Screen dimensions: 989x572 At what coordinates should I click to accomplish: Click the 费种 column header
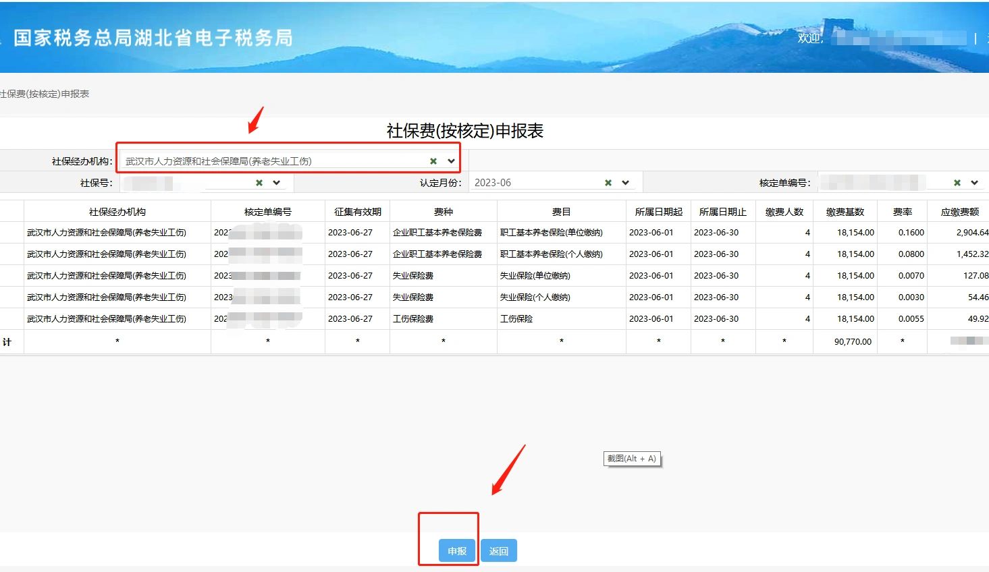point(444,212)
